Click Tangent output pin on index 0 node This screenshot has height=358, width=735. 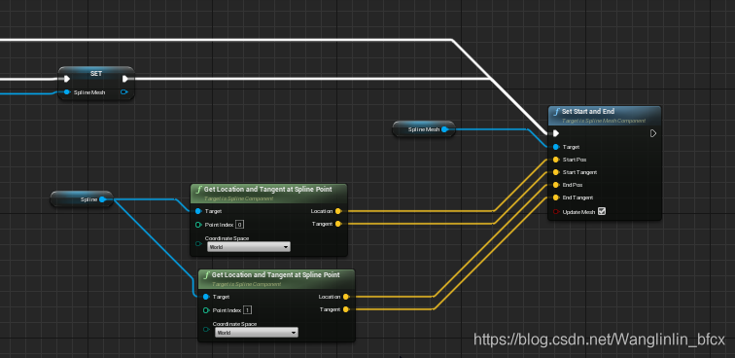point(338,224)
